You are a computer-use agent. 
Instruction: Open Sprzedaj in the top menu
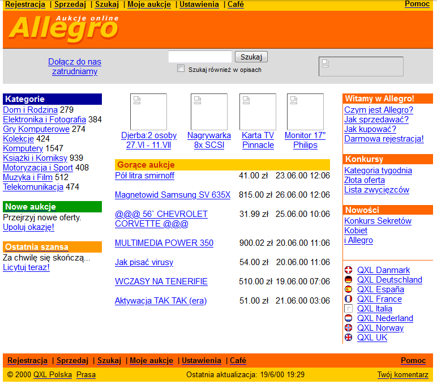(70, 5)
